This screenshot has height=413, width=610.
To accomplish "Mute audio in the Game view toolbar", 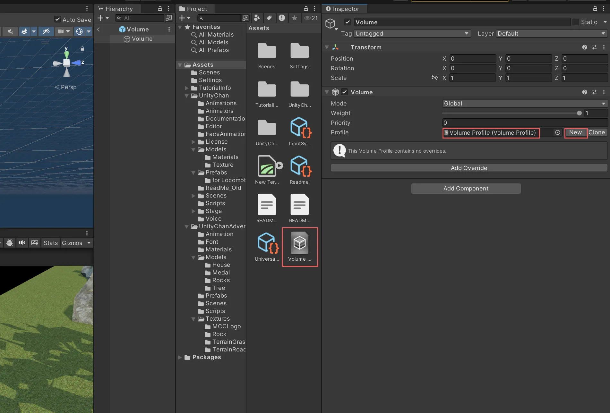I will 22,243.
